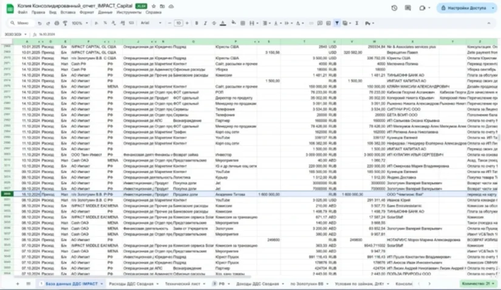This screenshot has height=290, width=501.
Task: Open filter views dropdown
Action: click(347, 23)
